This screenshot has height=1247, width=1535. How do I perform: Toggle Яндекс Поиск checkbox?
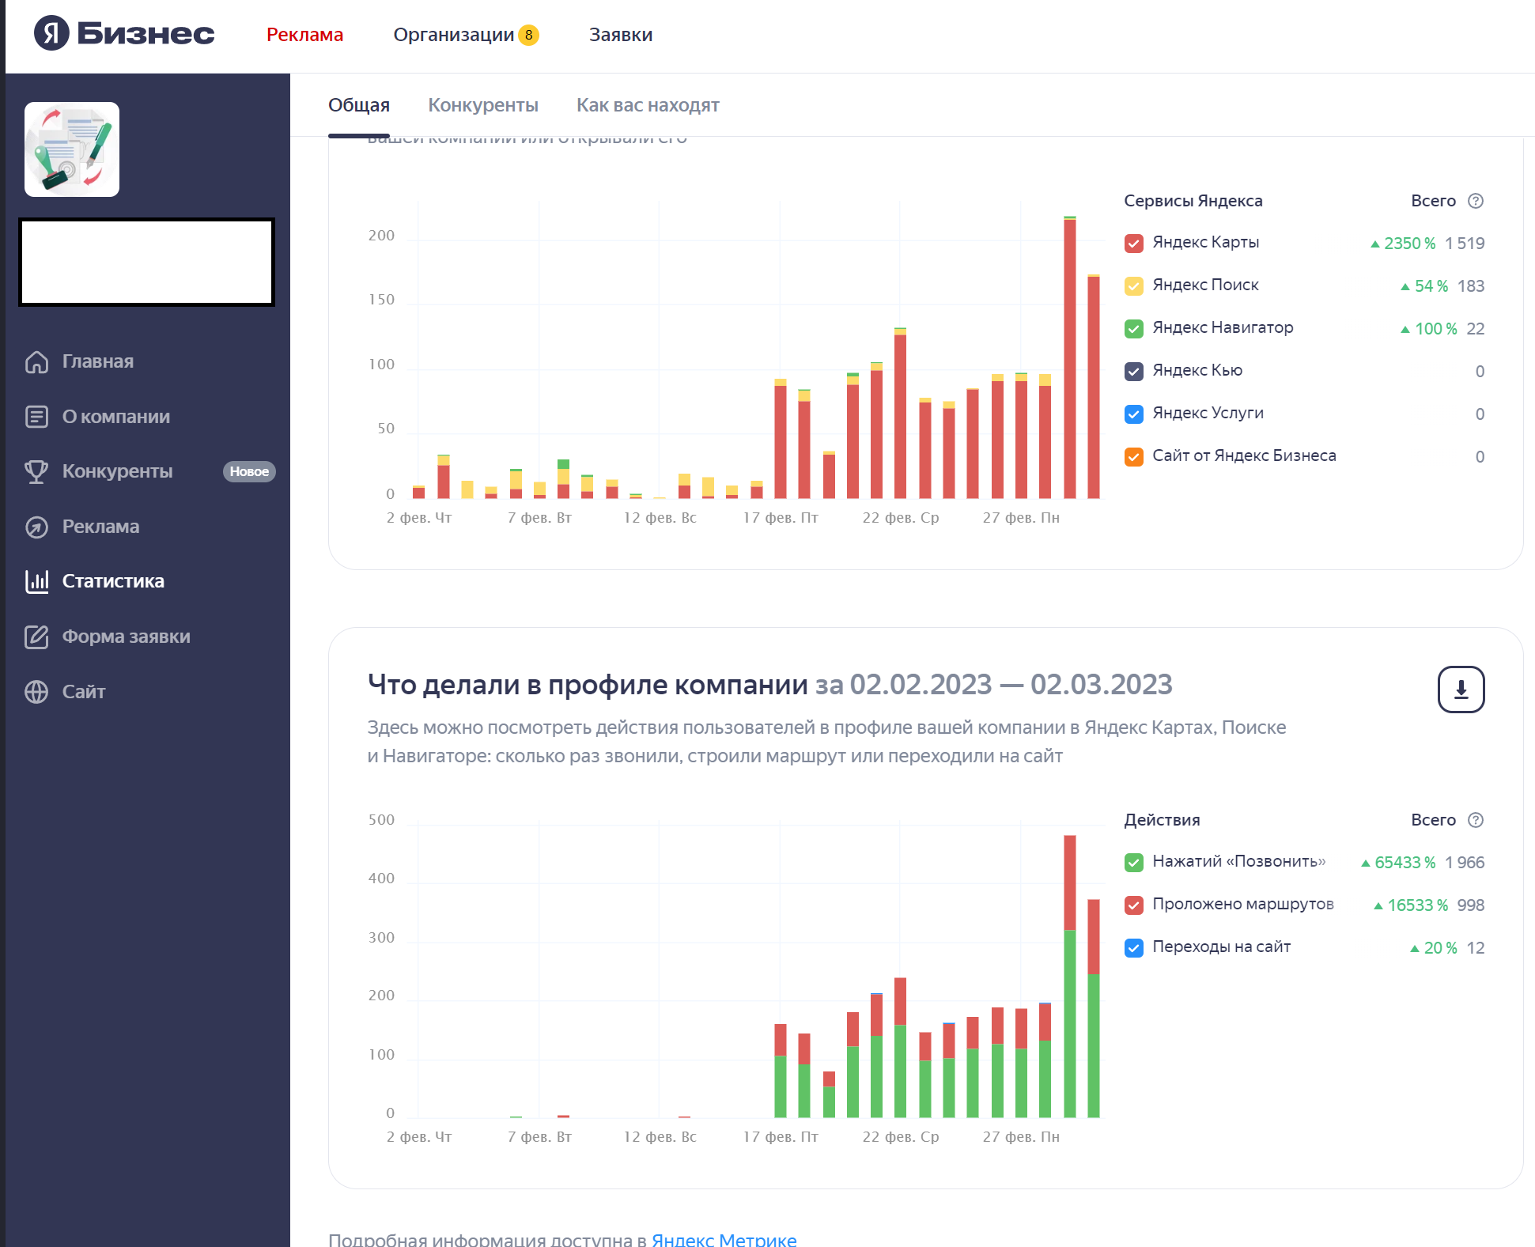[1133, 286]
